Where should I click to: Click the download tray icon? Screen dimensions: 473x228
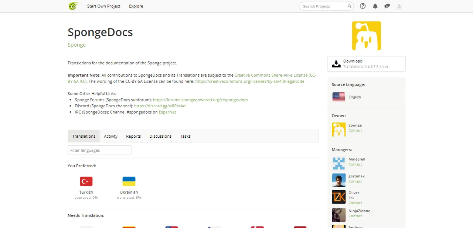coord(336,64)
